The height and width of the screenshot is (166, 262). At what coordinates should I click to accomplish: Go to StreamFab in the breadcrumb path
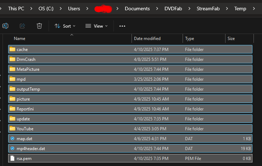click(209, 8)
